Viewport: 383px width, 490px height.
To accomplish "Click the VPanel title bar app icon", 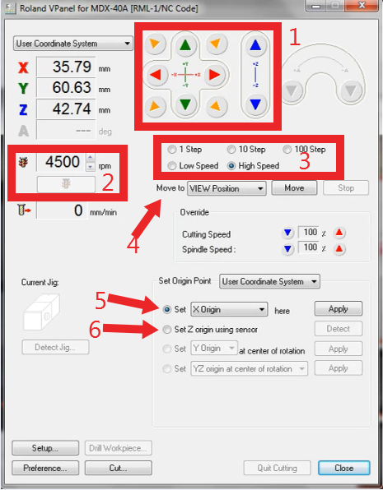I will [11, 8].
